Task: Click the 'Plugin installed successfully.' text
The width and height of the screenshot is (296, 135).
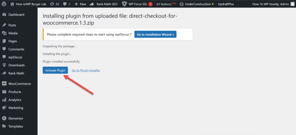Action: (62, 62)
